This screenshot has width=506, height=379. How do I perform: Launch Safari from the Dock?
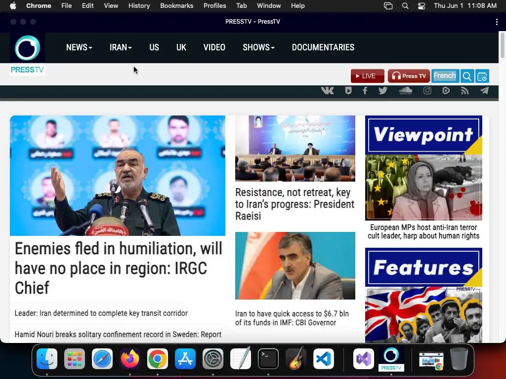coord(102,359)
